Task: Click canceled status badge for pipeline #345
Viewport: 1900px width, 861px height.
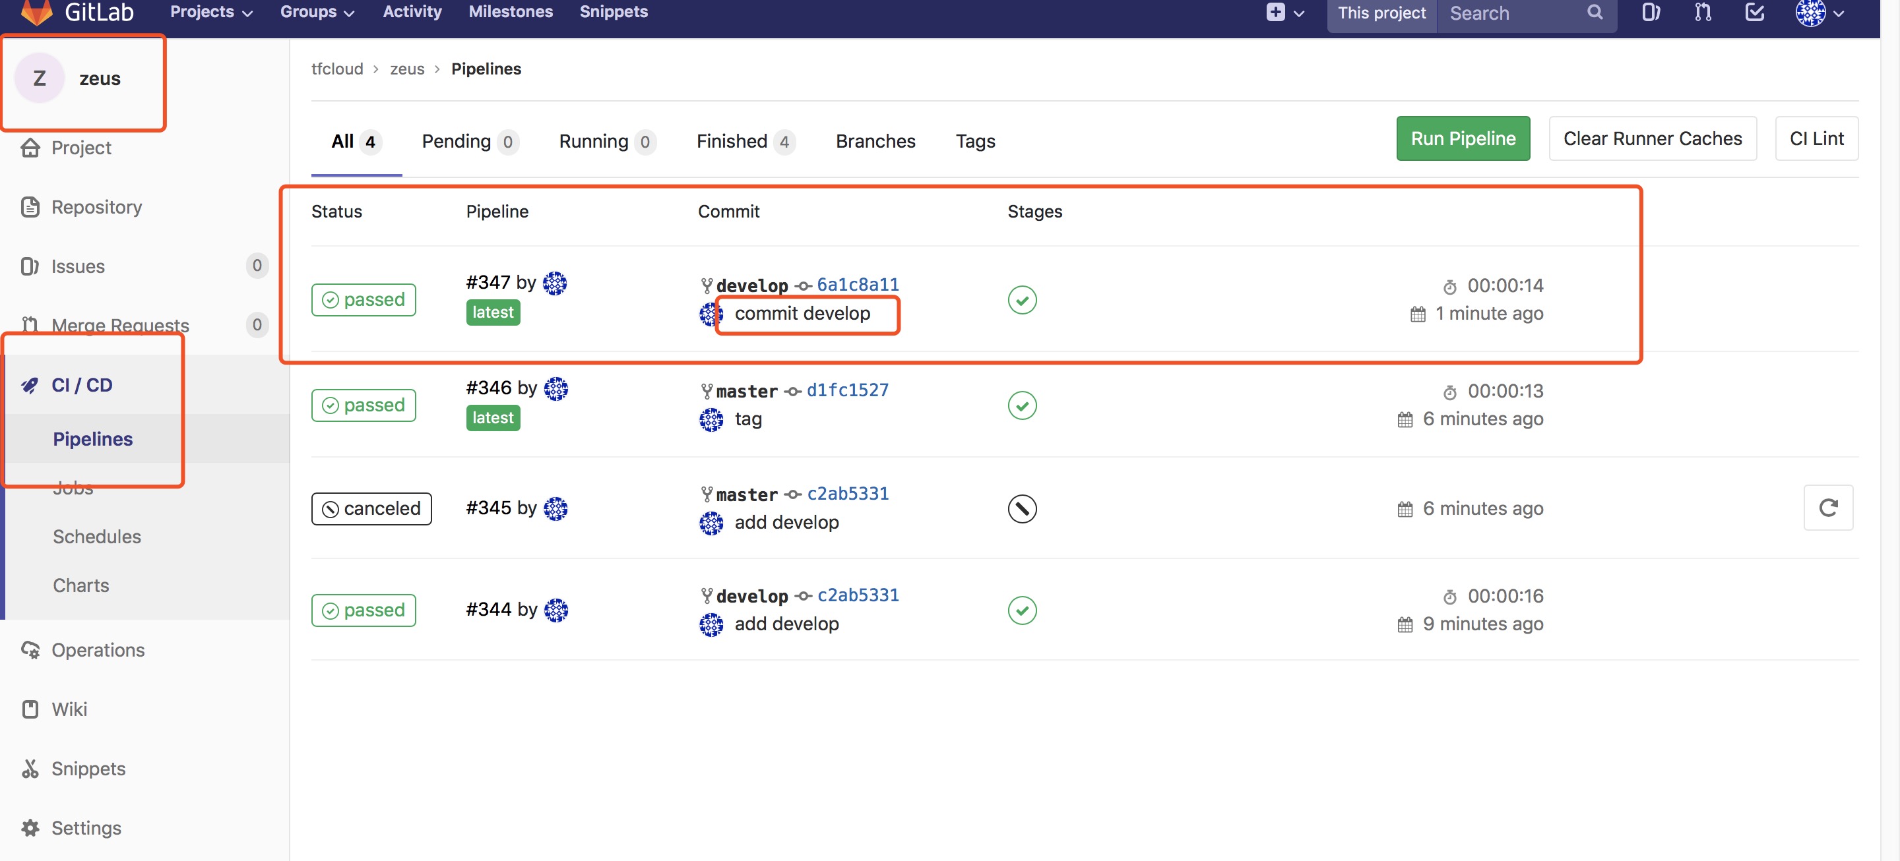Action: pyautogui.click(x=371, y=509)
